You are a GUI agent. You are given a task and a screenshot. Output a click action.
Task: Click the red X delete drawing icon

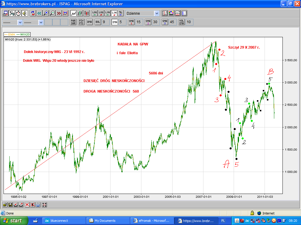(27, 205)
